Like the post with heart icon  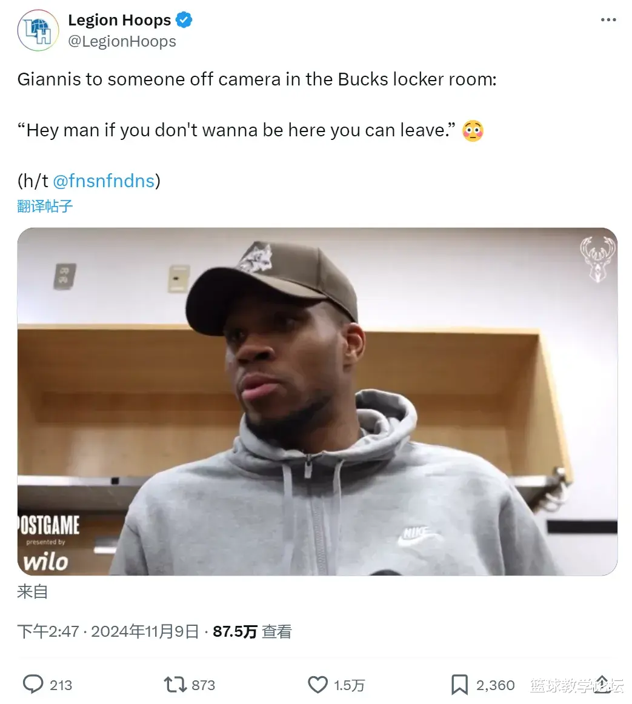tap(318, 685)
